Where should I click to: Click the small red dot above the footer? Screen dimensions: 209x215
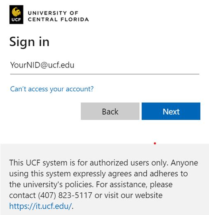tap(155, 143)
